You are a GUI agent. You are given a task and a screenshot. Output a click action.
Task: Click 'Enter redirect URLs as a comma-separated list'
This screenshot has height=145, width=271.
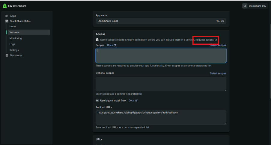tap(122, 127)
